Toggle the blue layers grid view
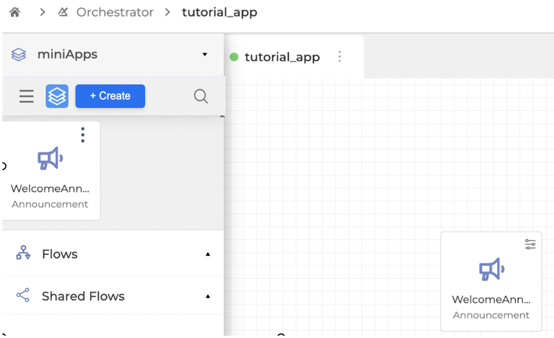Image resolution: width=554 pixels, height=338 pixels. [x=57, y=96]
